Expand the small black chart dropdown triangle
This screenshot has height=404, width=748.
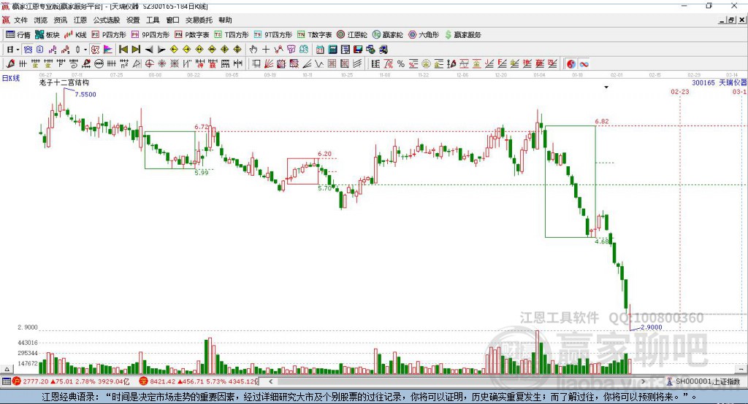[606, 88]
